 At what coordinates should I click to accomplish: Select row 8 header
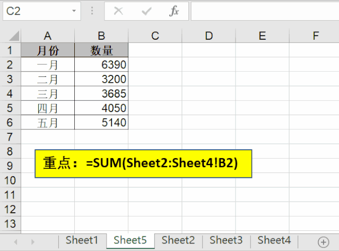click(10, 151)
